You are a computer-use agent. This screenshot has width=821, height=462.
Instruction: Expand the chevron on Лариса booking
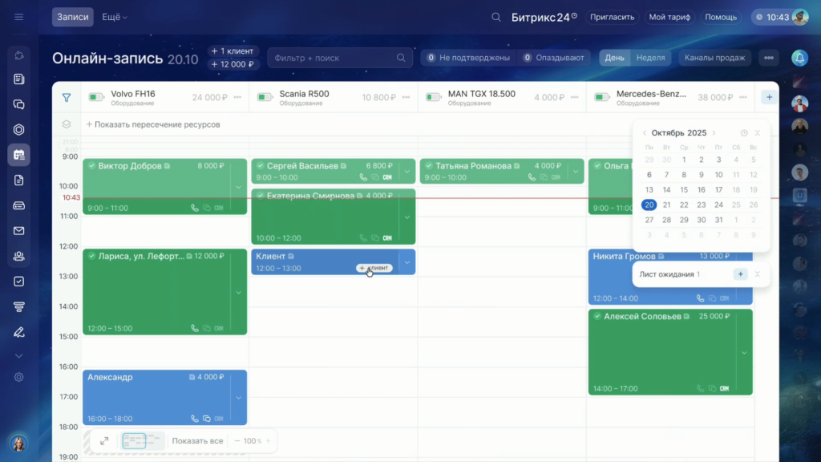(x=238, y=293)
